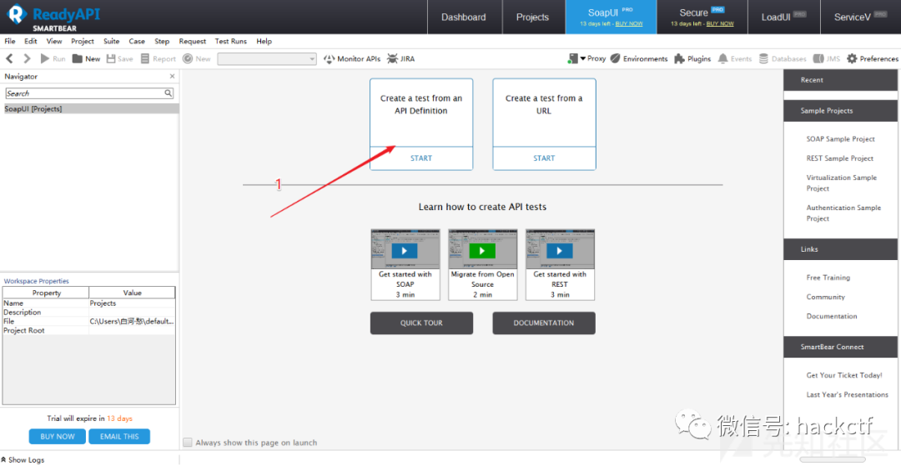Click the Events bell icon
This screenshot has width=901, height=466.
pos(722,58)
